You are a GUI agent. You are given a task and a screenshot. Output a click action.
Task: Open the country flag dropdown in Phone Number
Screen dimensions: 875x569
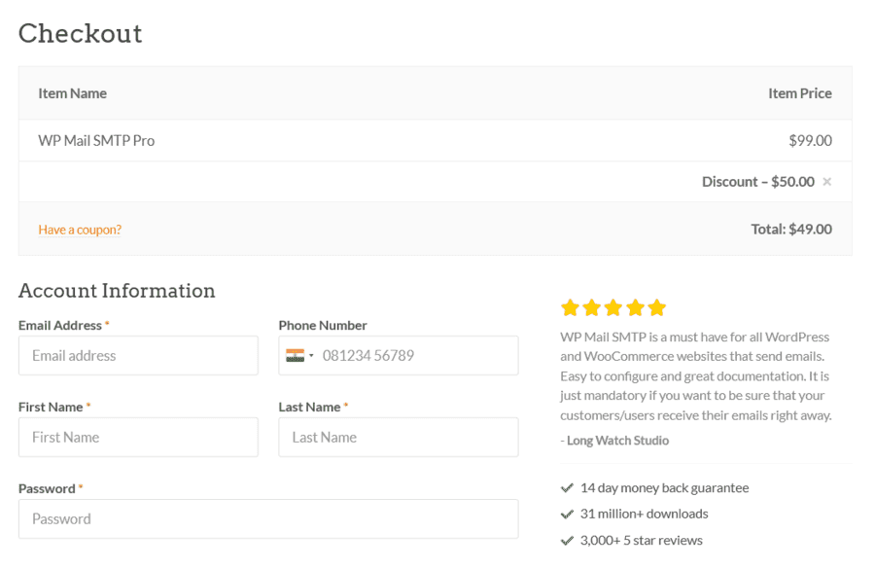pyautogui.click(x=299, y=355)
